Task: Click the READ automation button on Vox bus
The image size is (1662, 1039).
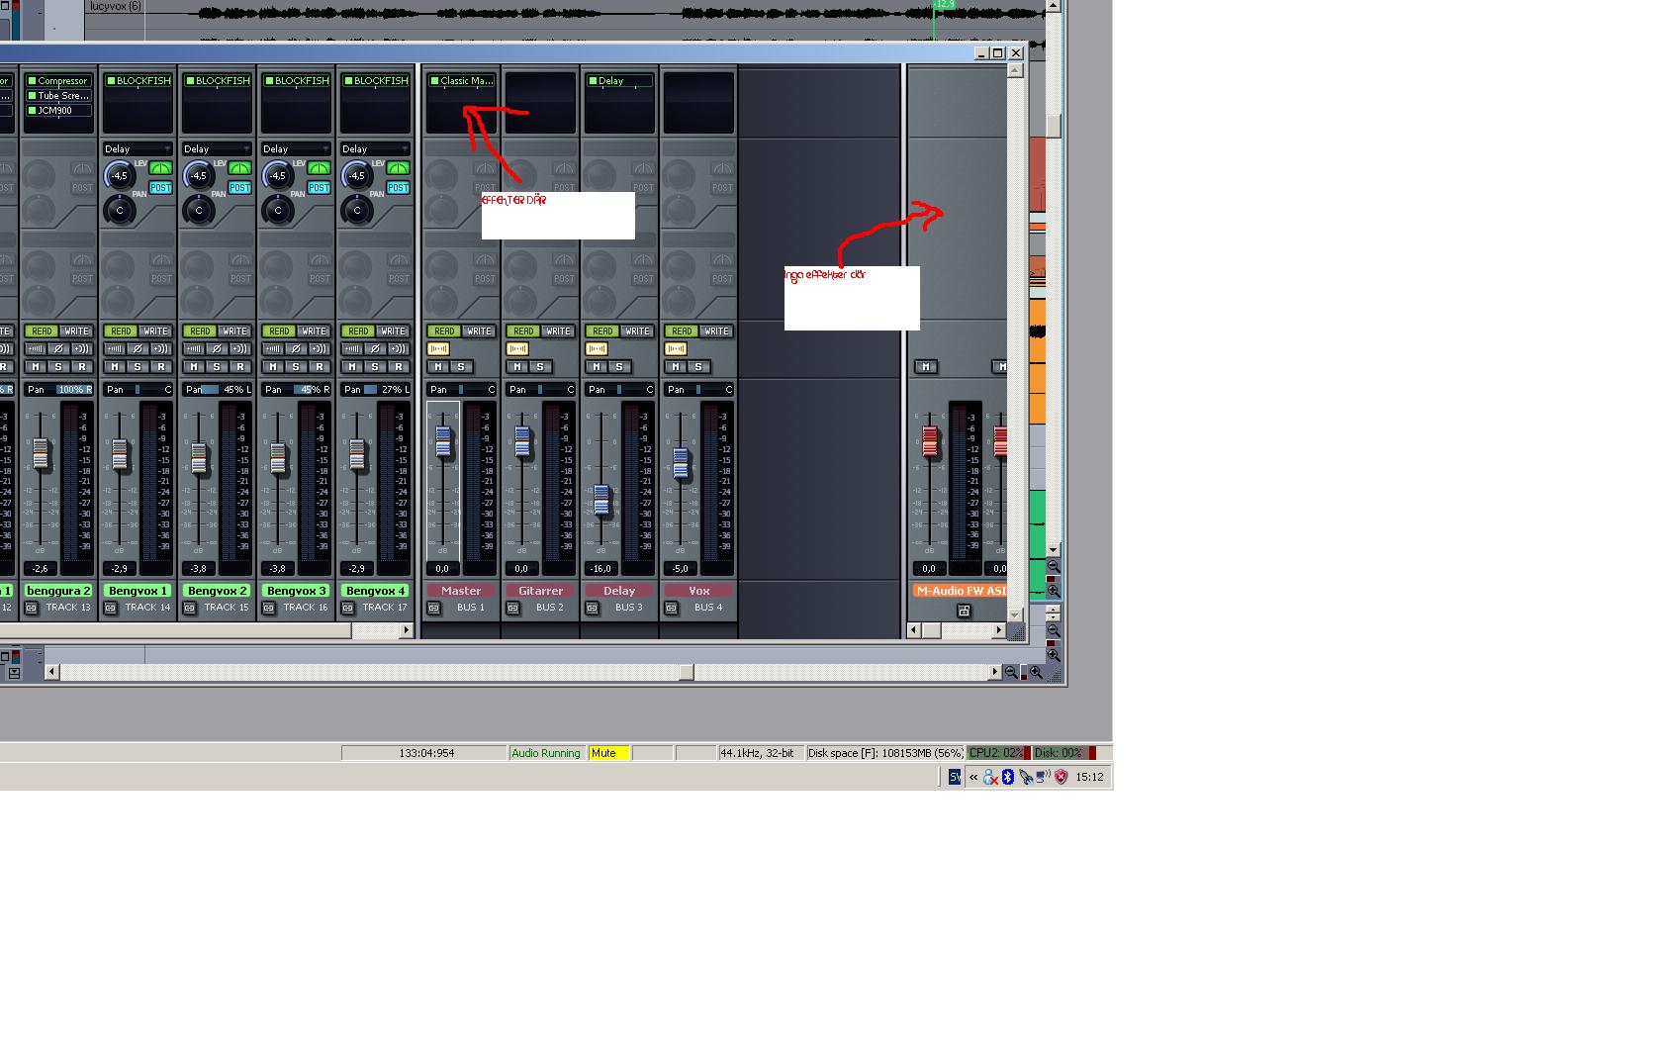Action: pyautogui.click(x=682, y=331)
